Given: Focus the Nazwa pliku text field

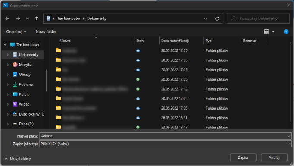Looking at the screenshot, I should click(x=163, y=136).
